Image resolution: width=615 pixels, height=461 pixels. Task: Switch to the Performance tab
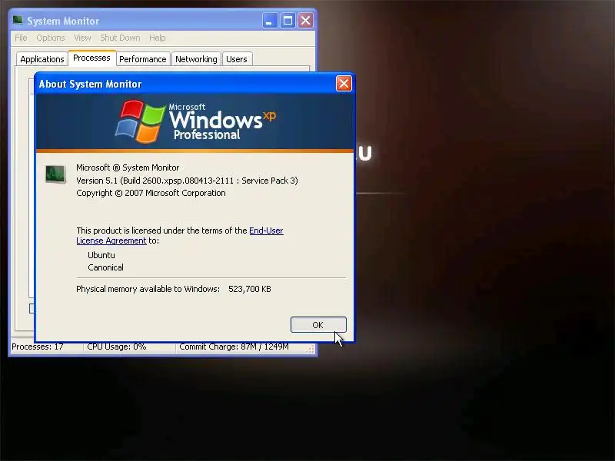[143, 59]
